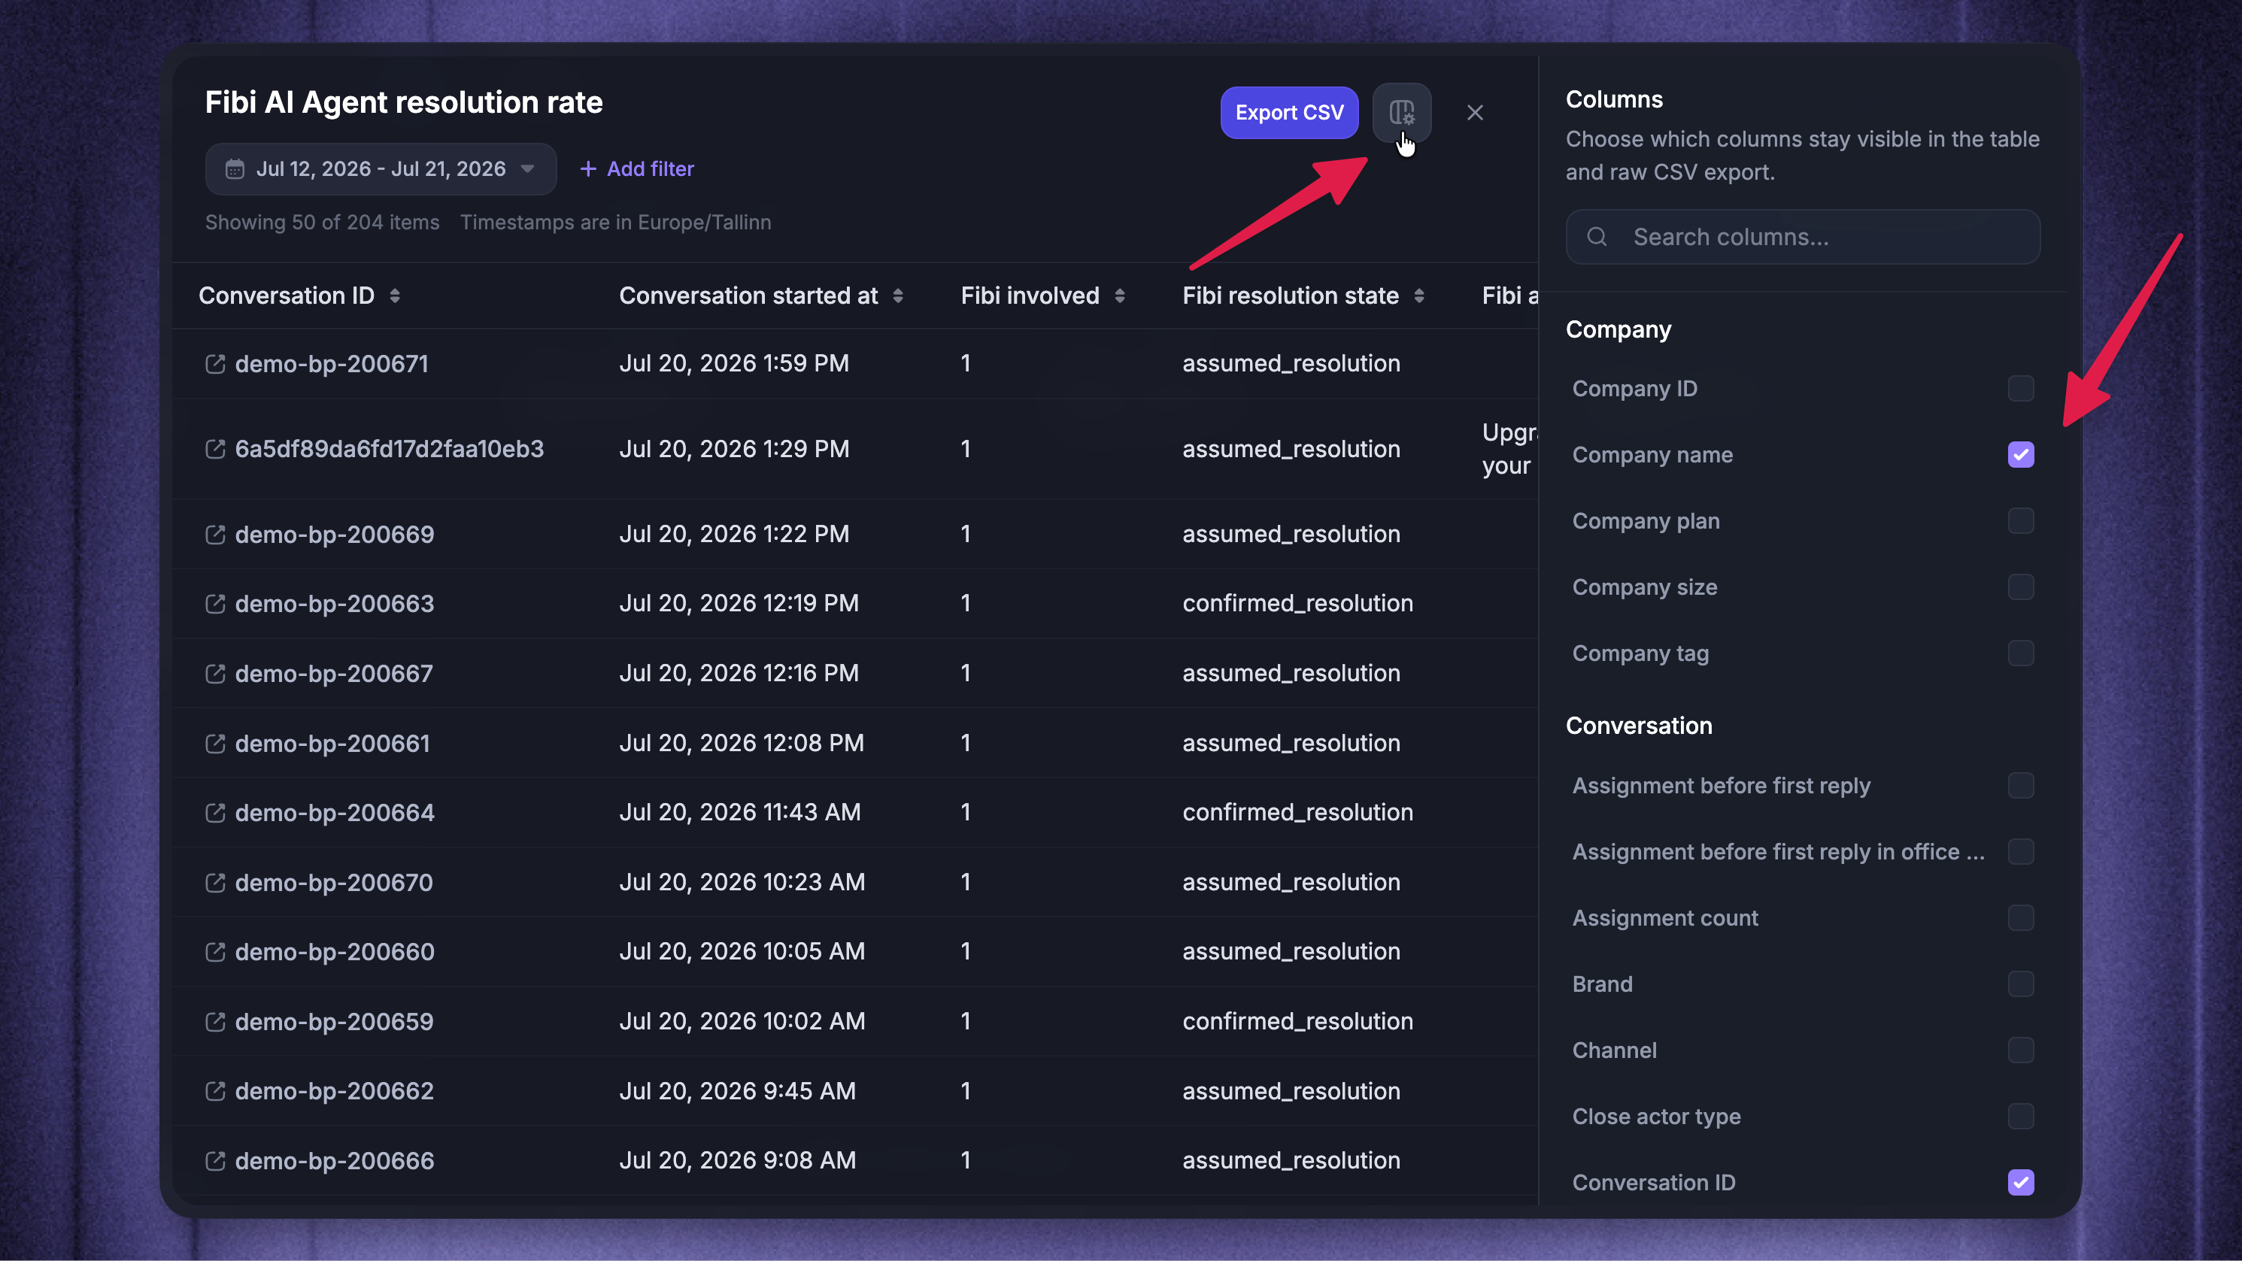Open conversation demo-bp-200667 external link icon
Screen dimensions: 2242x1261
[x=215, y=674]
